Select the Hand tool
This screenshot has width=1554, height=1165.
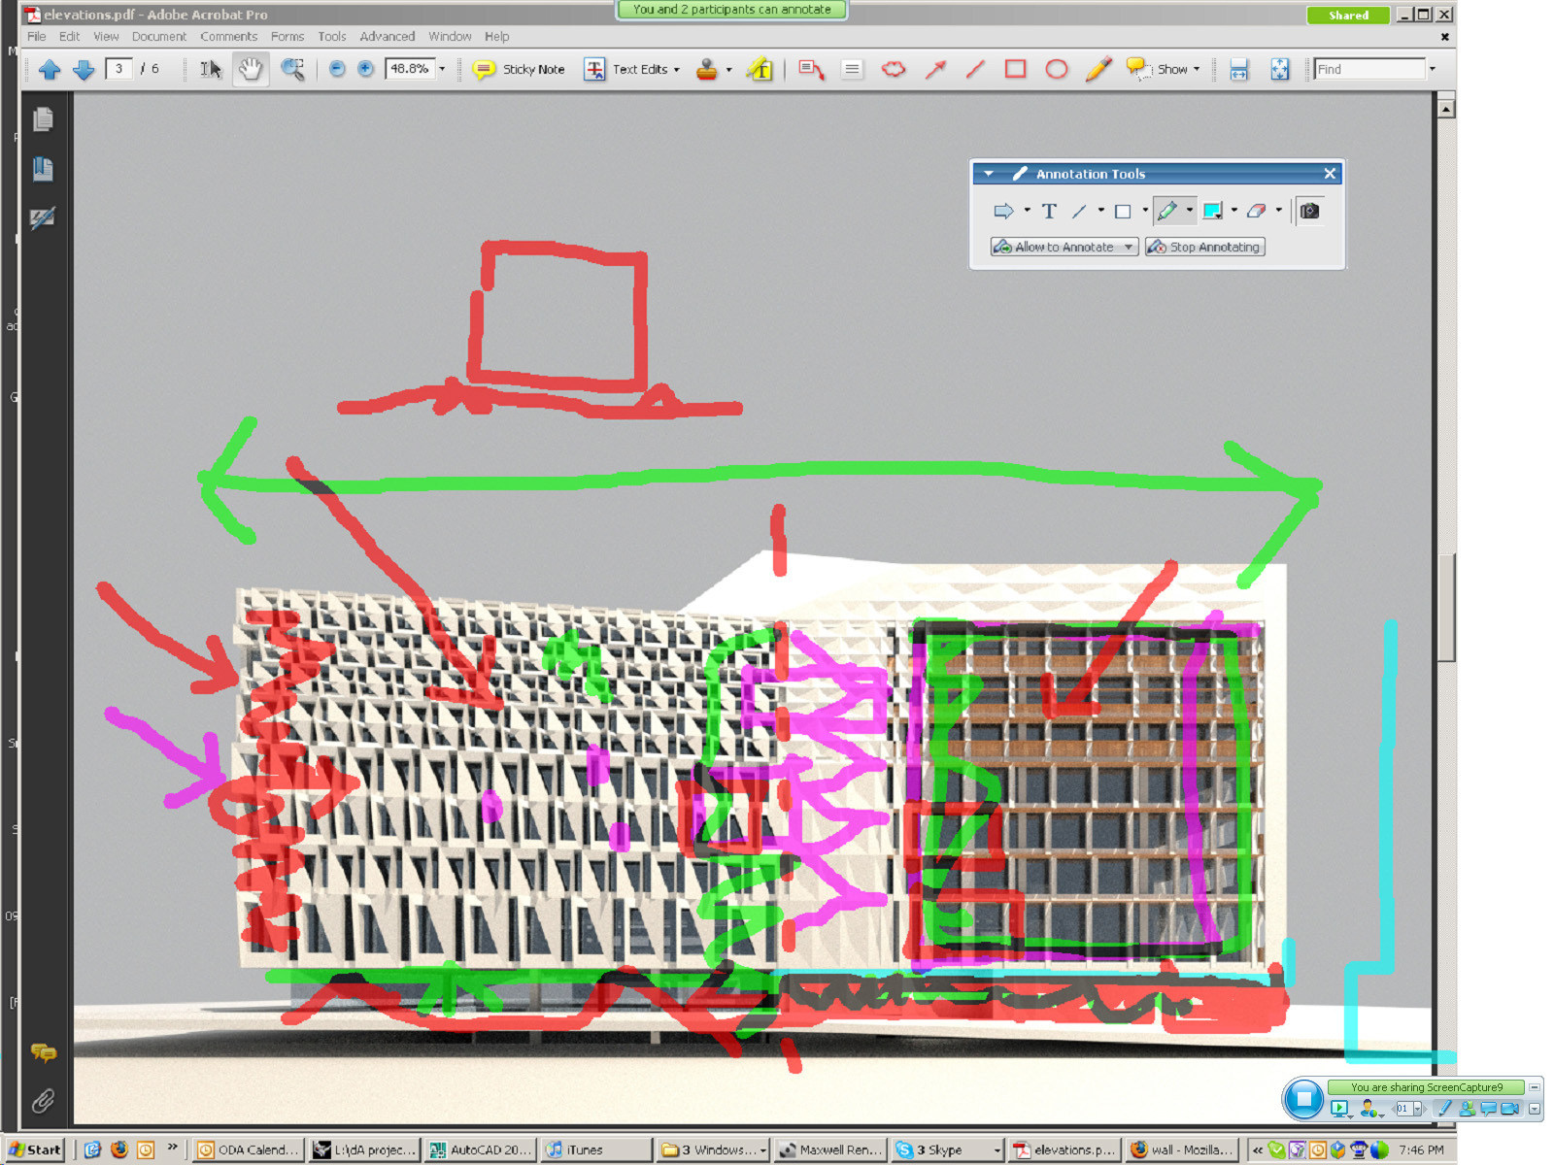pyautogui.click(x=251, y=69)
